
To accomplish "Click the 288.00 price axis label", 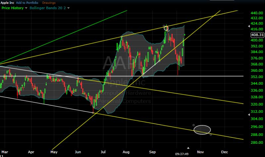I will (x=257, y=135).
